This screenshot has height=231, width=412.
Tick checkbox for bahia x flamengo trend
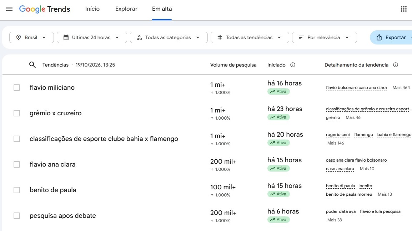[x=17, y=139]
